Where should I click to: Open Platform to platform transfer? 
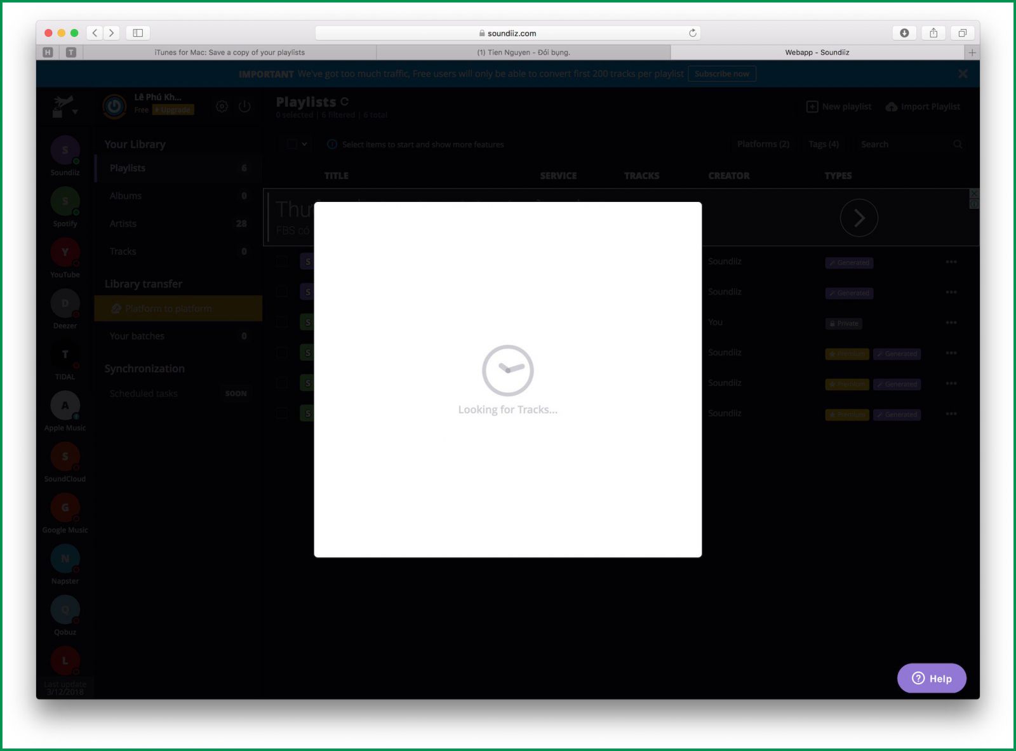pyautogui.click(x=178, y=309)
